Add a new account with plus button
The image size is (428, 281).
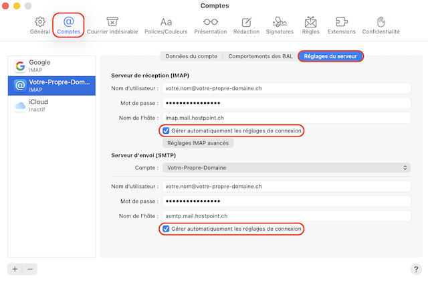(x=15, y=269)
